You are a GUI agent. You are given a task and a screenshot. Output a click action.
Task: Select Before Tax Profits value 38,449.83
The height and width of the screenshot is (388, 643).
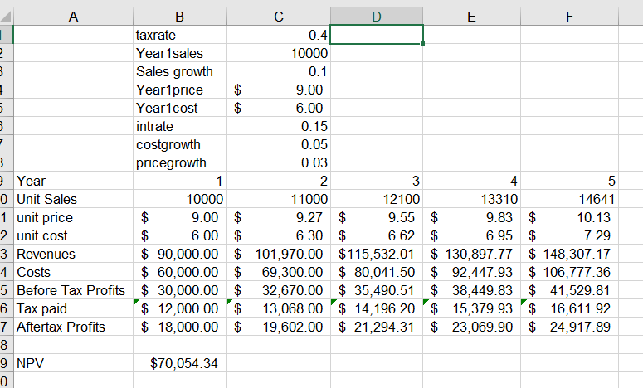[471, 290]
